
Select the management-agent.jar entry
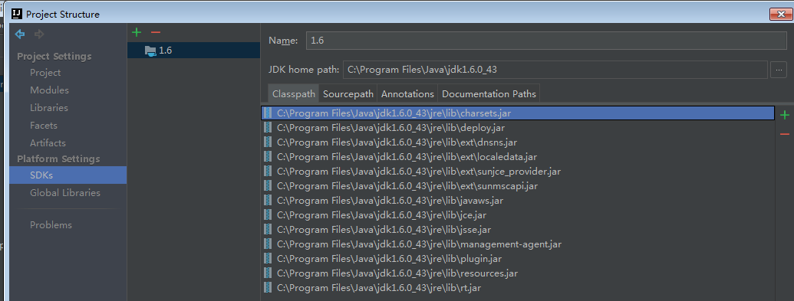pyautogui.click(x=518, y=244)
